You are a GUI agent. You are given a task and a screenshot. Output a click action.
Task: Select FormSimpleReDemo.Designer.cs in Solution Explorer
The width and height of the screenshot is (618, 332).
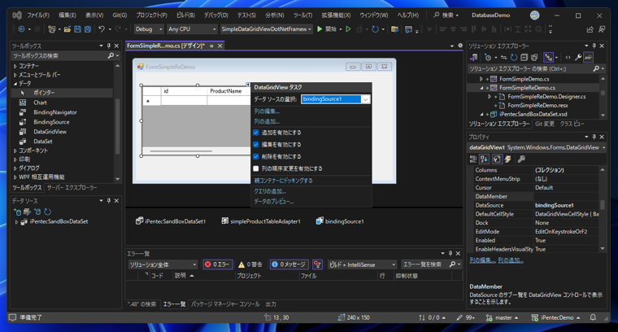coord(546,97)
